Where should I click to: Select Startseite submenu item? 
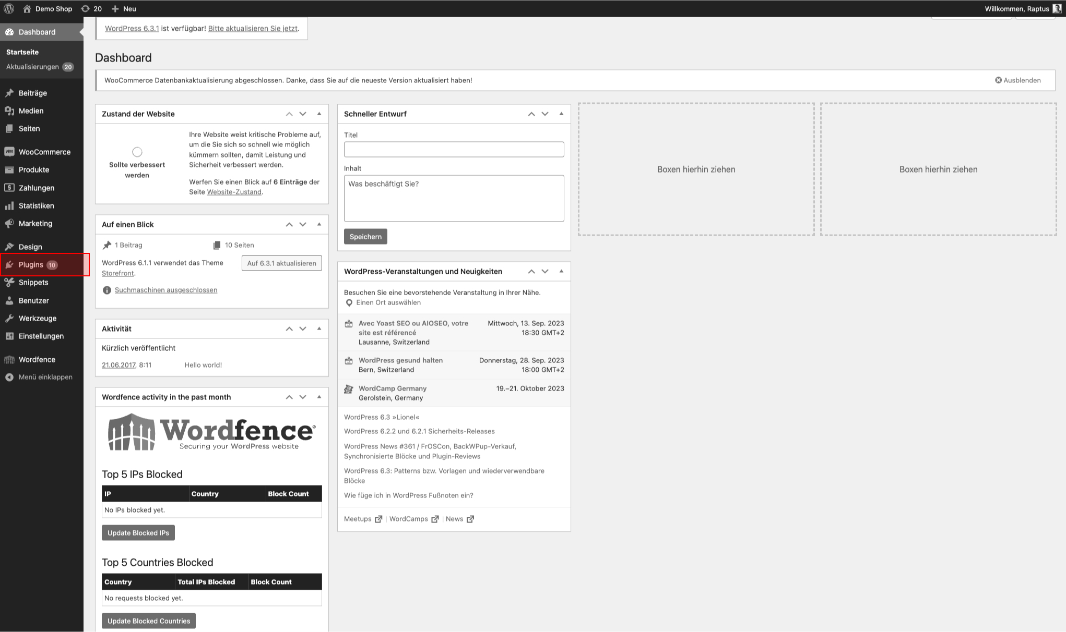(x=22, y=52)
